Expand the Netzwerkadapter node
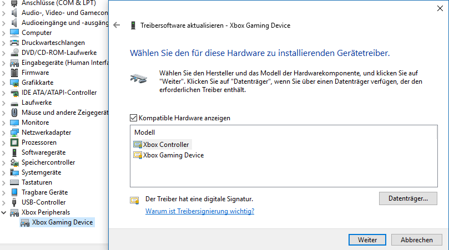Screen dimensions: 449x250 pyautogui.click(x=4, y=132)
